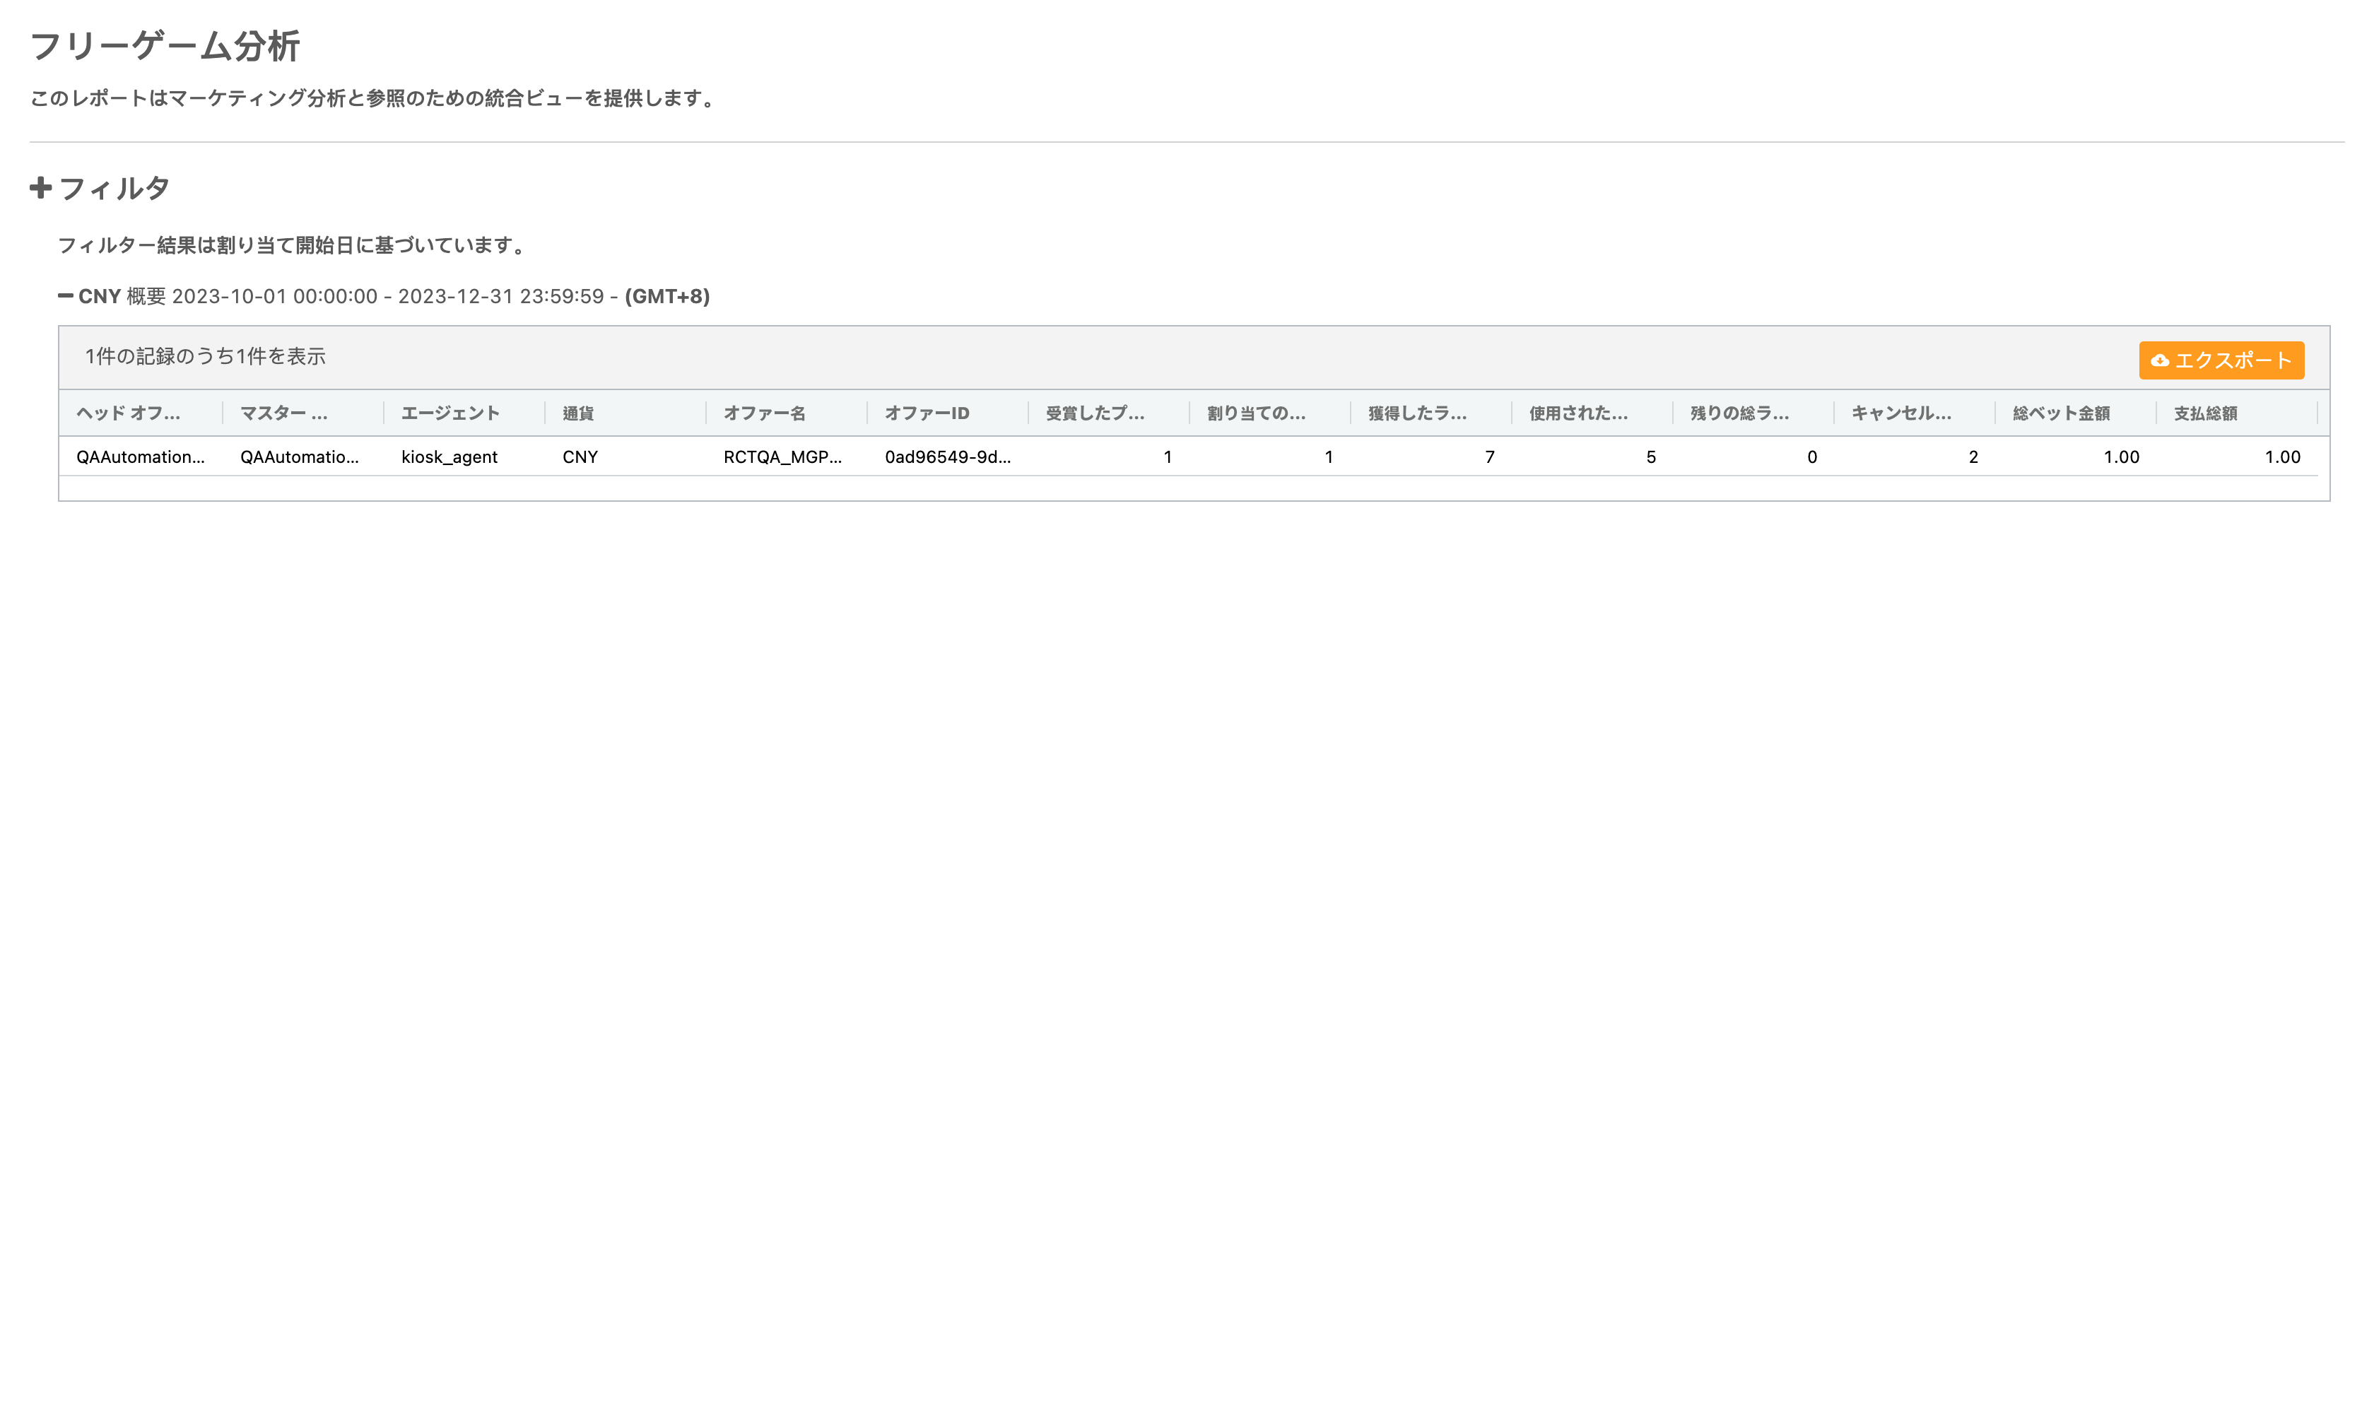
Task: Click the フィルタ heading text
Action: 114,189
